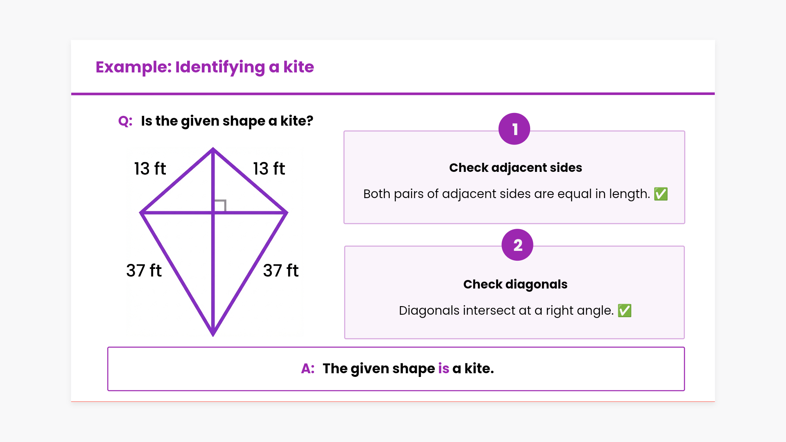Click the green checkmark after diagonals text
The image size is (786, 442).
(624, 310)
